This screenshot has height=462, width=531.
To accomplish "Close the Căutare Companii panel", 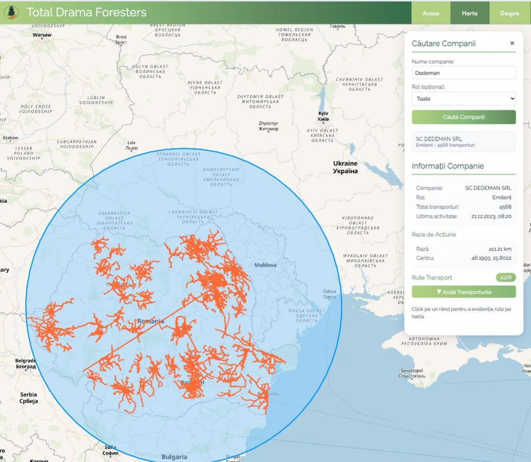I will pos(512,44).
